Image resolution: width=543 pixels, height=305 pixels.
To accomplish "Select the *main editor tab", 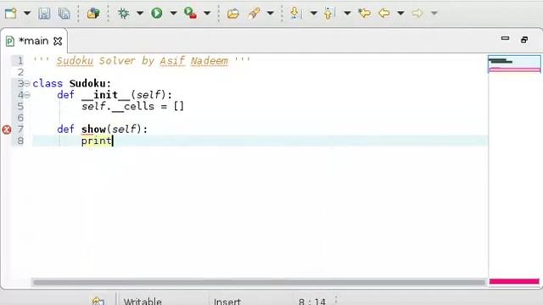I will [x=33, y=41].
